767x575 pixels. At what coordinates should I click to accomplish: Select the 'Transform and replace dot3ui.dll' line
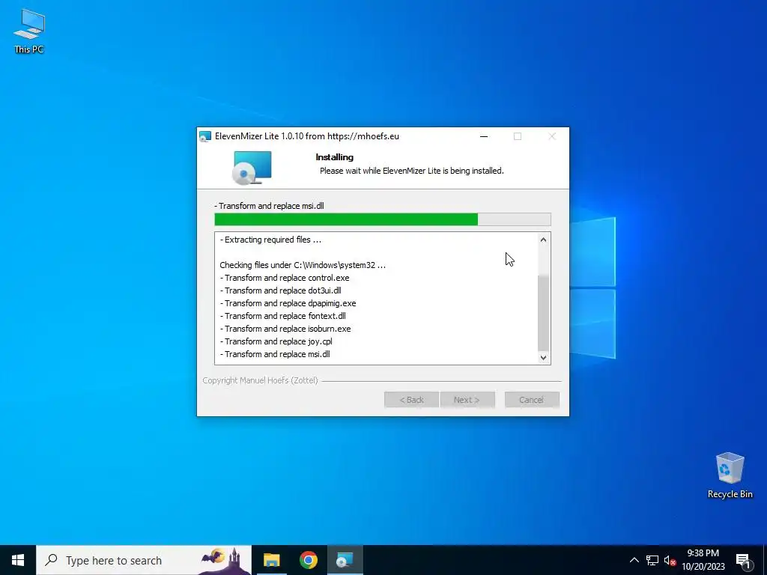click(281, 290)
